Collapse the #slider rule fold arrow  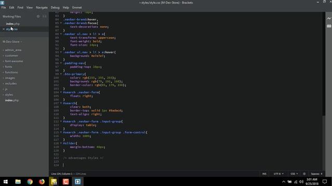(x=61, y=143)
